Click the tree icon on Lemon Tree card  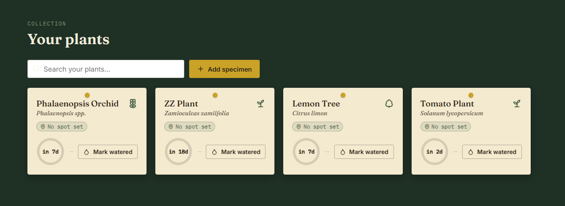pos(389,104)
